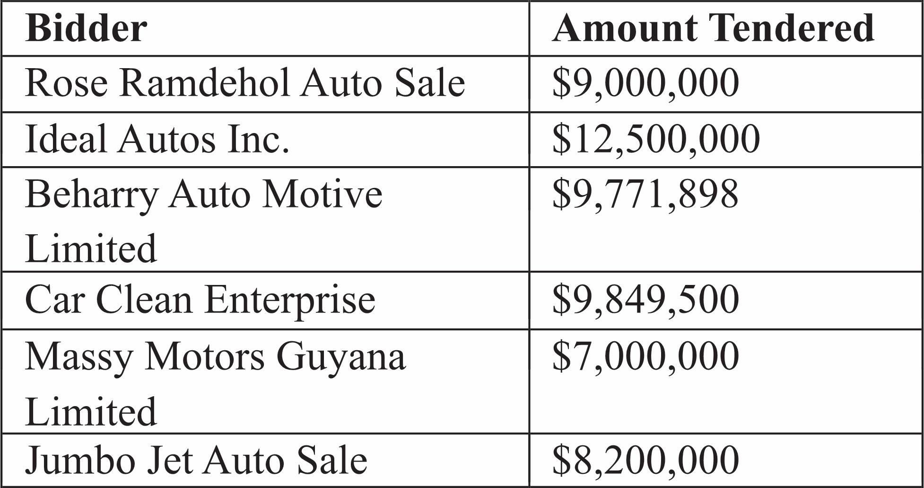Click the Massy Motors Guyana Limited cell
Image resolution: width=924 pixels, height=488 pixels.
[x=215, y=382]
